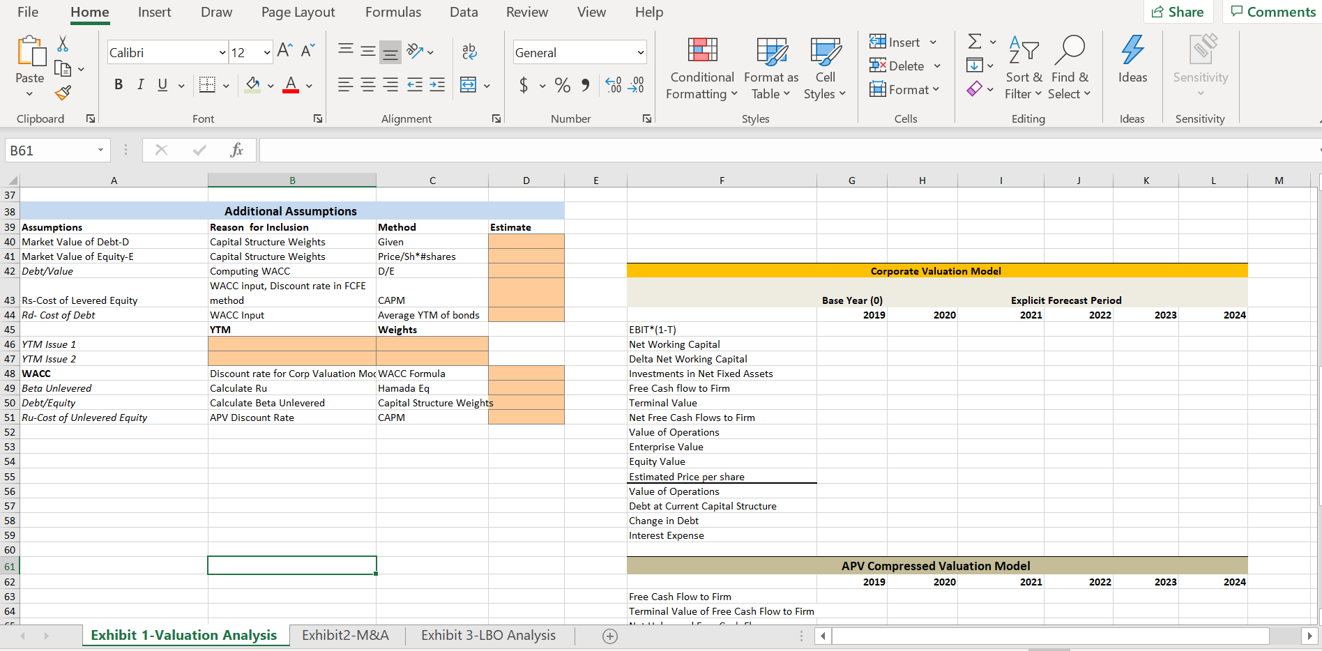Switch to the Page Layout tab

(298, 12)
